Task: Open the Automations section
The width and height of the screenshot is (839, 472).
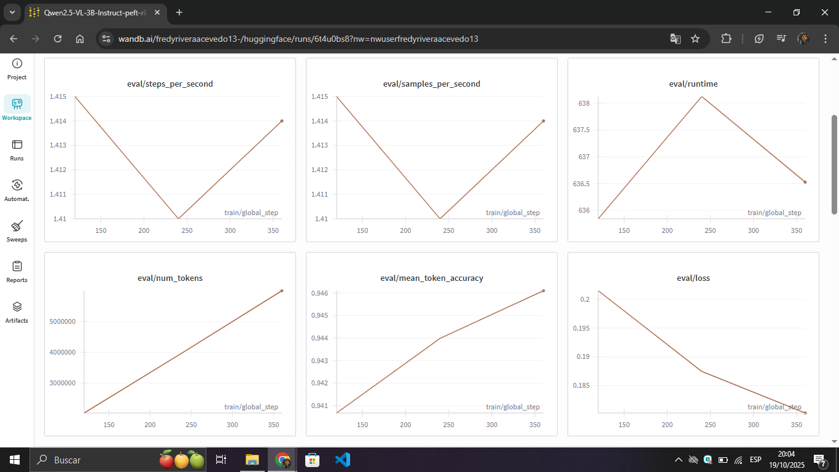Action: [17, 189]
